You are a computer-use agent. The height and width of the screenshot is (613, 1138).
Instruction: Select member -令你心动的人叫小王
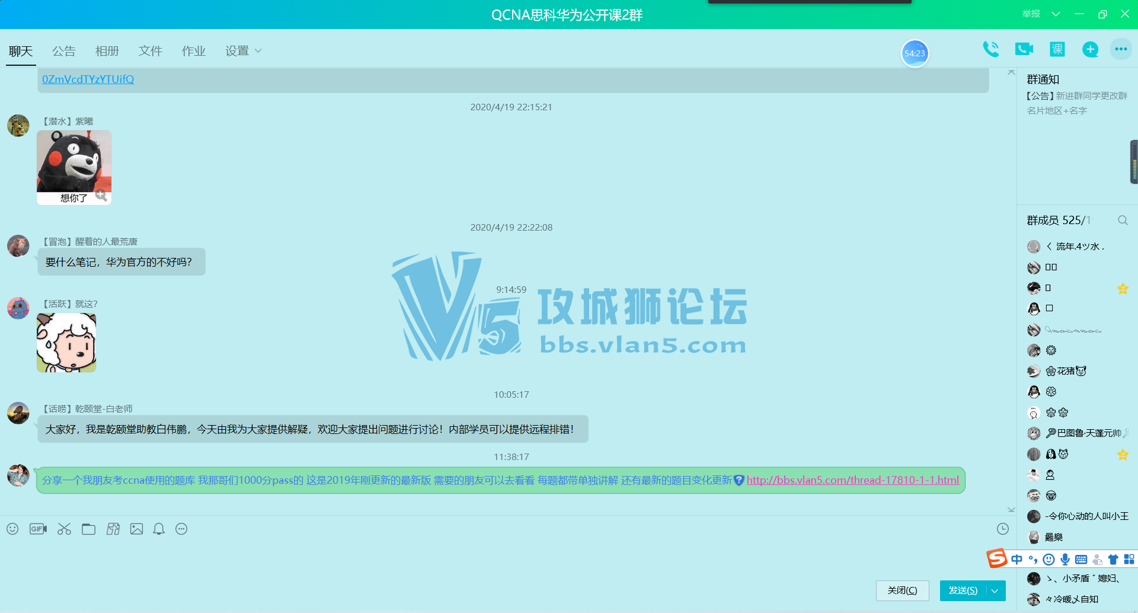pos(1076,516)
